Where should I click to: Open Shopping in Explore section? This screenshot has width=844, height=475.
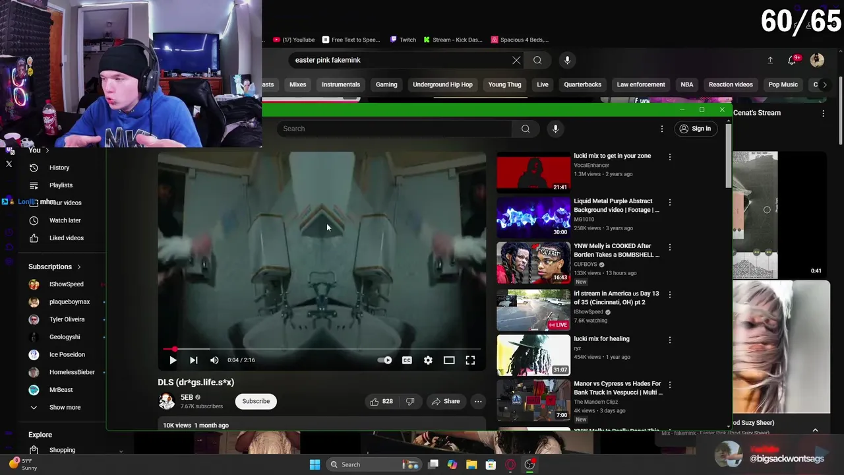(62, 450)
